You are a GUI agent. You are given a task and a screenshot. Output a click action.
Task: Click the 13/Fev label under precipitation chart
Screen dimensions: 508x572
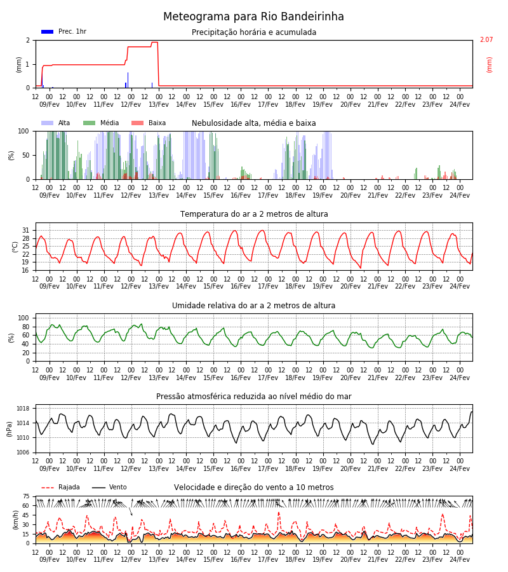159,104
